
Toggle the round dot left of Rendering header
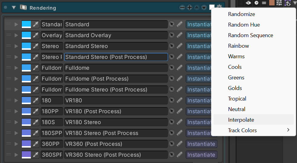(5, 8)
